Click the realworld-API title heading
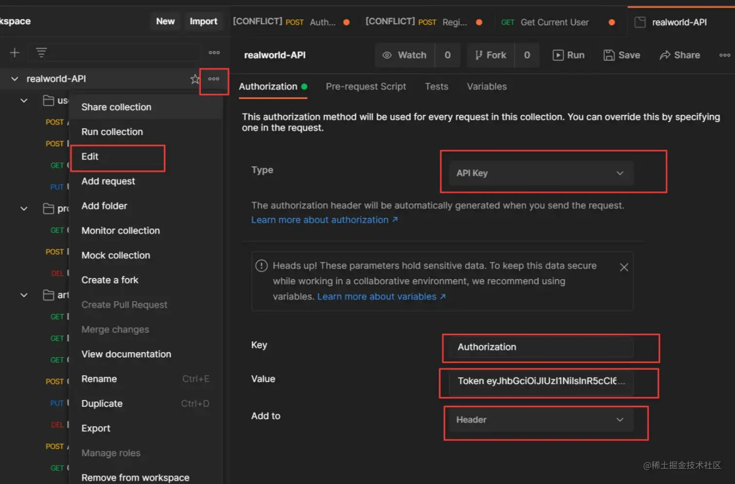 (x=275, y=55)
